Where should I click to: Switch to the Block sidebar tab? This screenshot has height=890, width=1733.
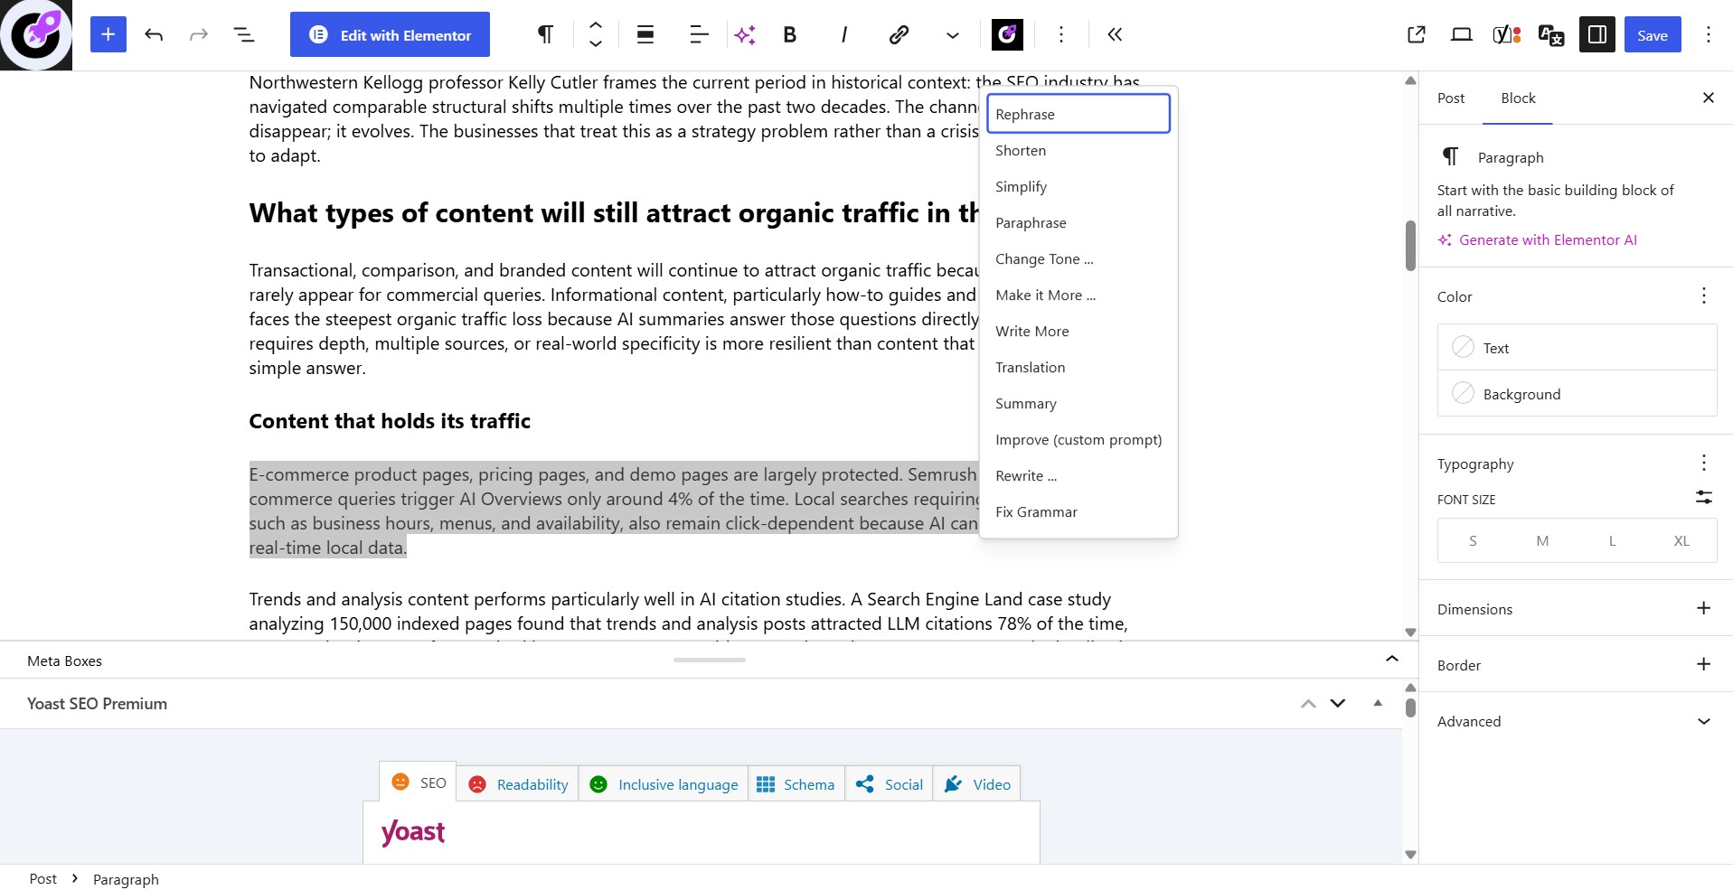tap(1518, 98)
